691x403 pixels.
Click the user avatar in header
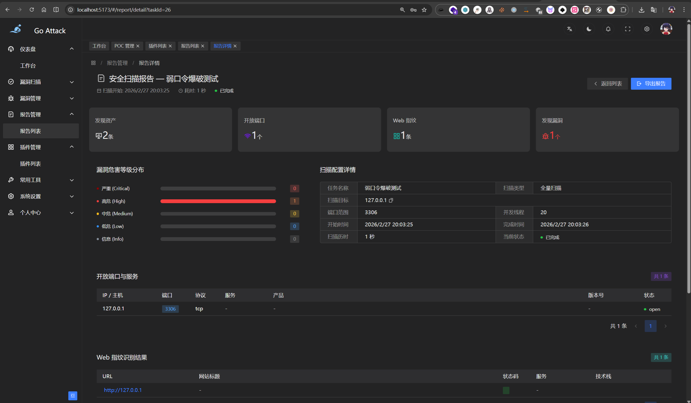[x=666, y=29]
